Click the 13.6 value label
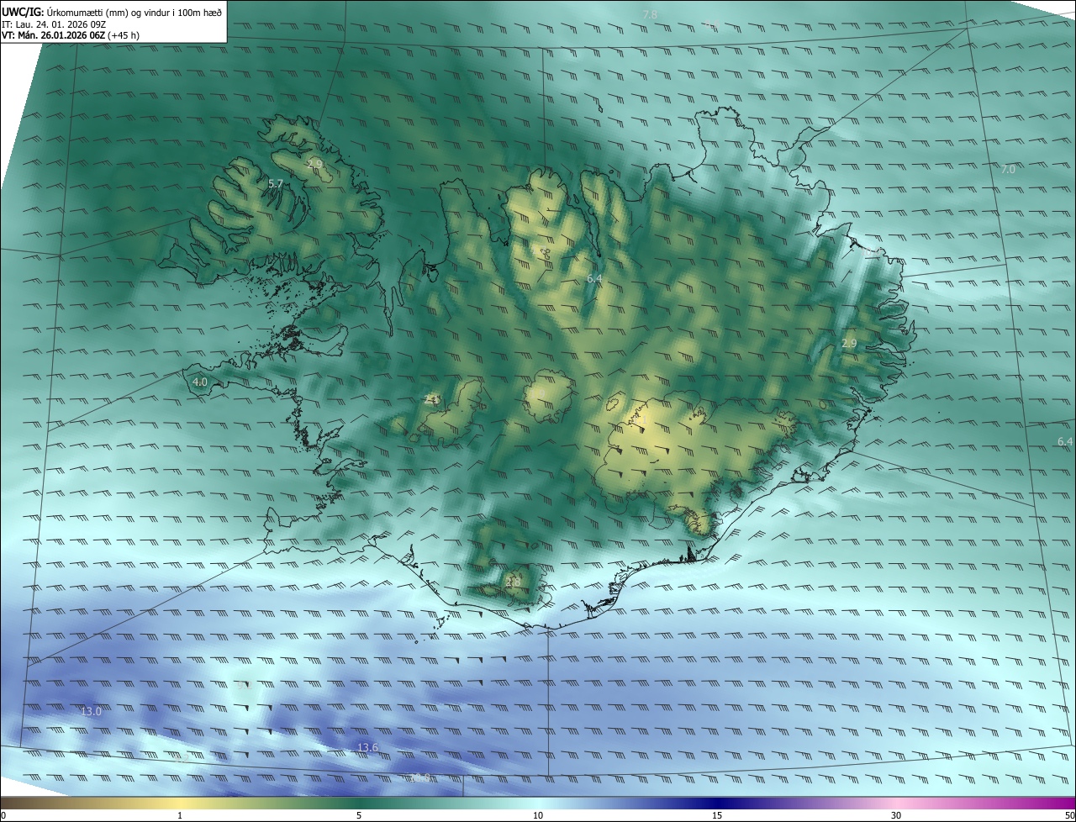Viewport: 1076px width, 822px height. [367, 747]
